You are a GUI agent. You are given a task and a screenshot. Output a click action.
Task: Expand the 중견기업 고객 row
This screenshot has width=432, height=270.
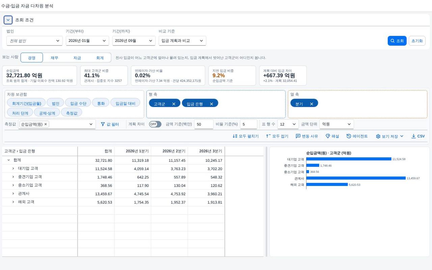13,177
